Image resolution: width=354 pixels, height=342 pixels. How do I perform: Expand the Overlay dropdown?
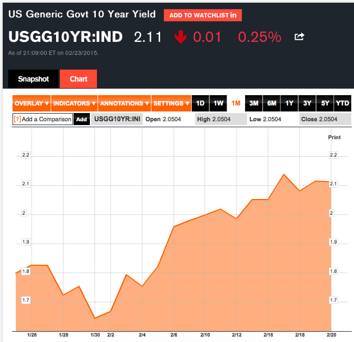pos(32,103)
